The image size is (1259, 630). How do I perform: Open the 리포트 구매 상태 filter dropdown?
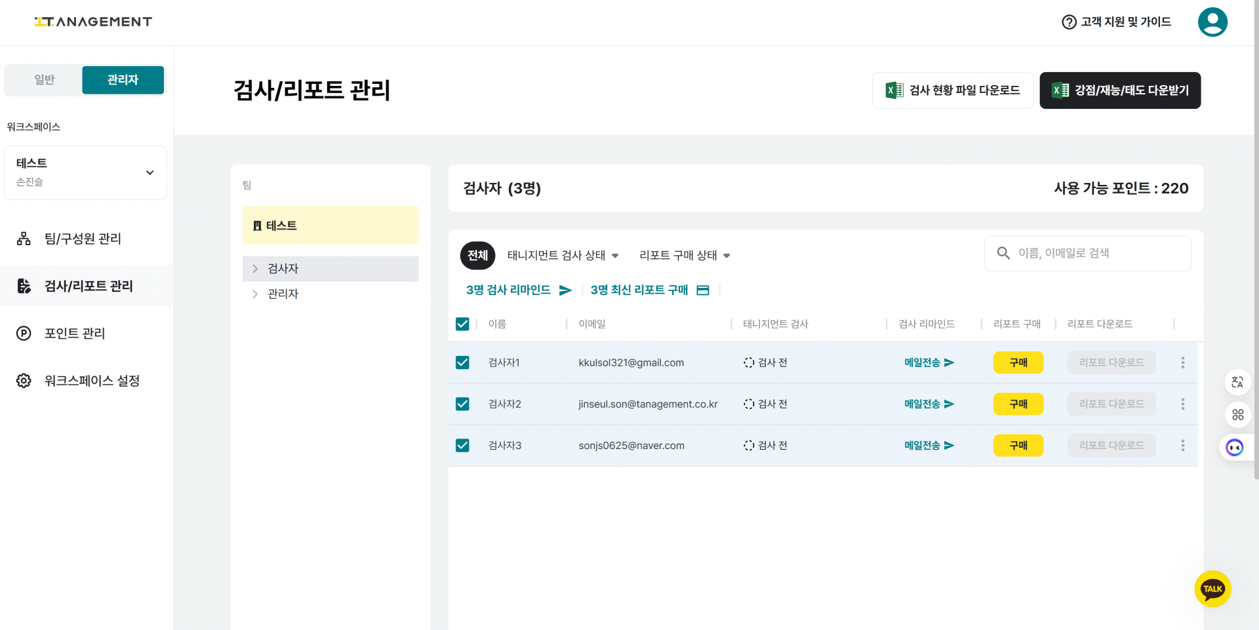(685, 256)
